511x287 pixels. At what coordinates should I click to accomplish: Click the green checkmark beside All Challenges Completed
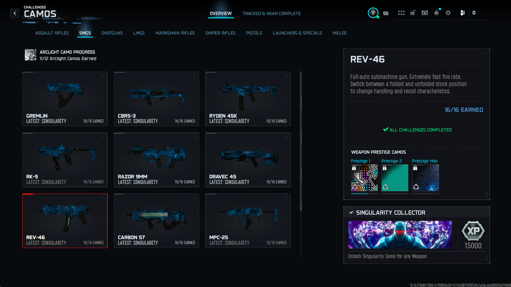(386, 130)
